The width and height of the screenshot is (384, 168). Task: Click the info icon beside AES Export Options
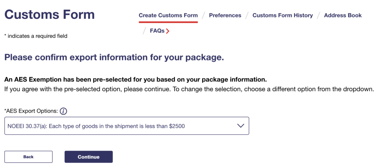click(64, 111)
